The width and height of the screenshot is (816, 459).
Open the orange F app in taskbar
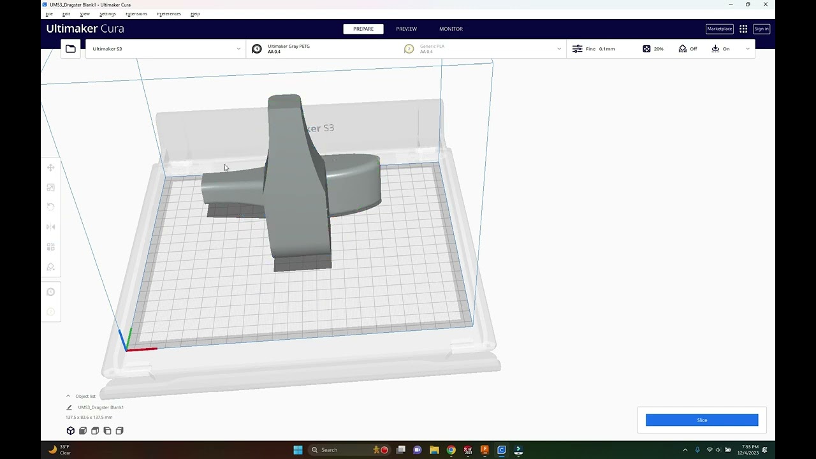pos(484,450)
